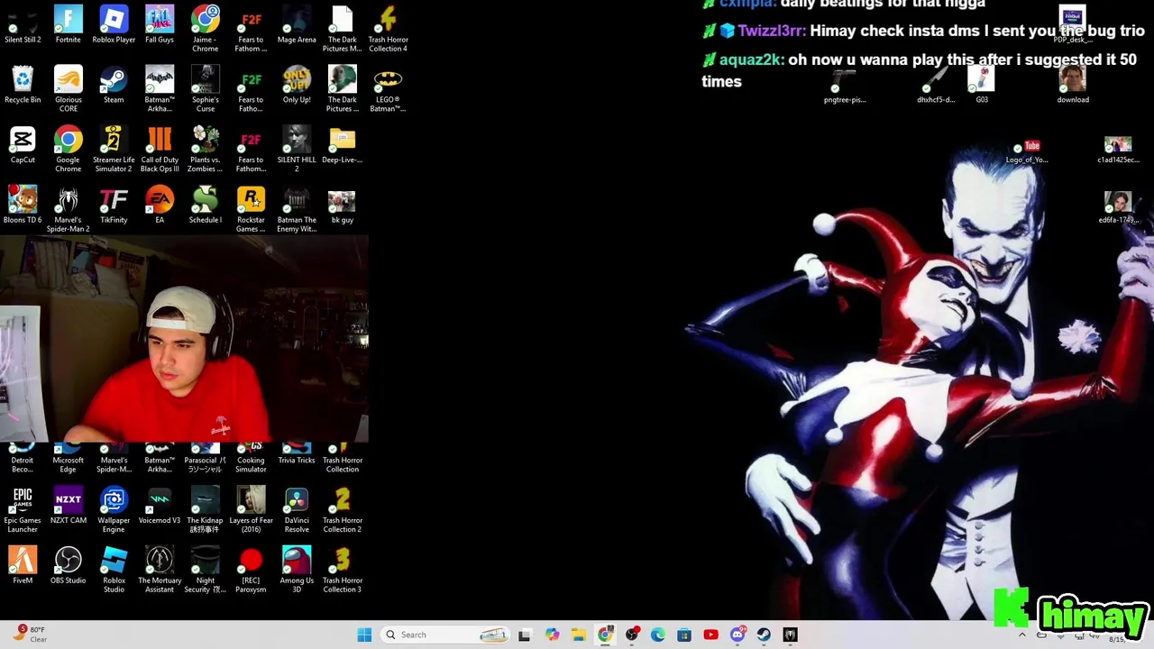Switch to Discord in the taskbar
The image size is (1154, 649).
click(x=737, y=635)
